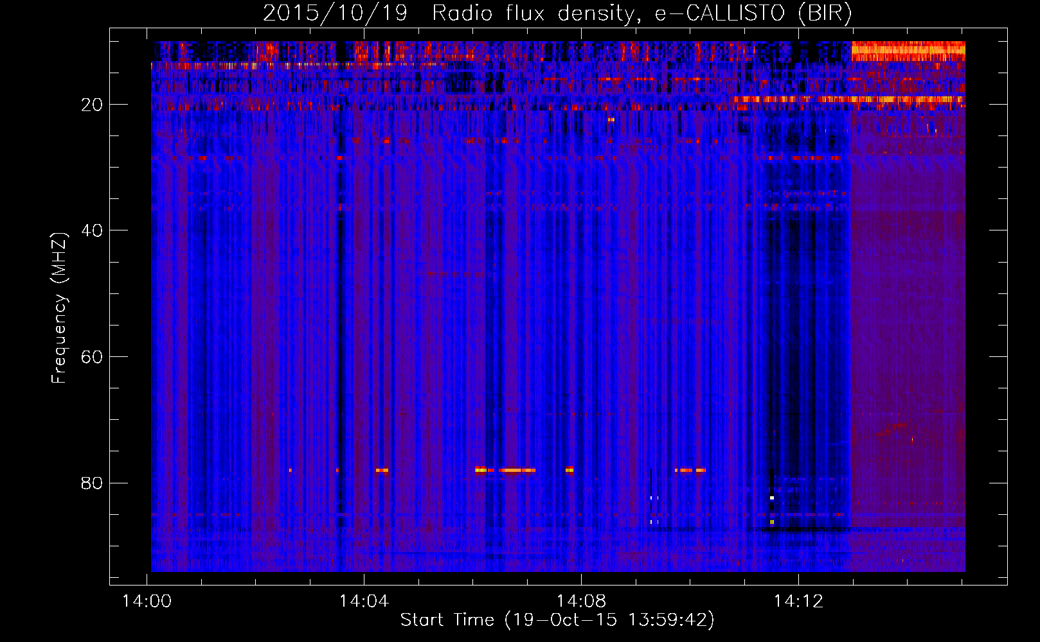The image size is (1040, 642).
Task: Click the plot title '2015/10/19 Radio flux density'
Action: coord(557,13)
